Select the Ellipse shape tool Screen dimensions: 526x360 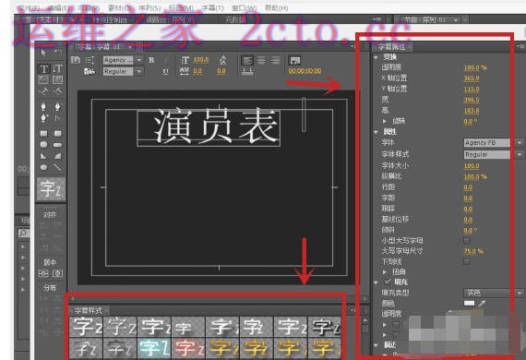click(x=43, y=167)
